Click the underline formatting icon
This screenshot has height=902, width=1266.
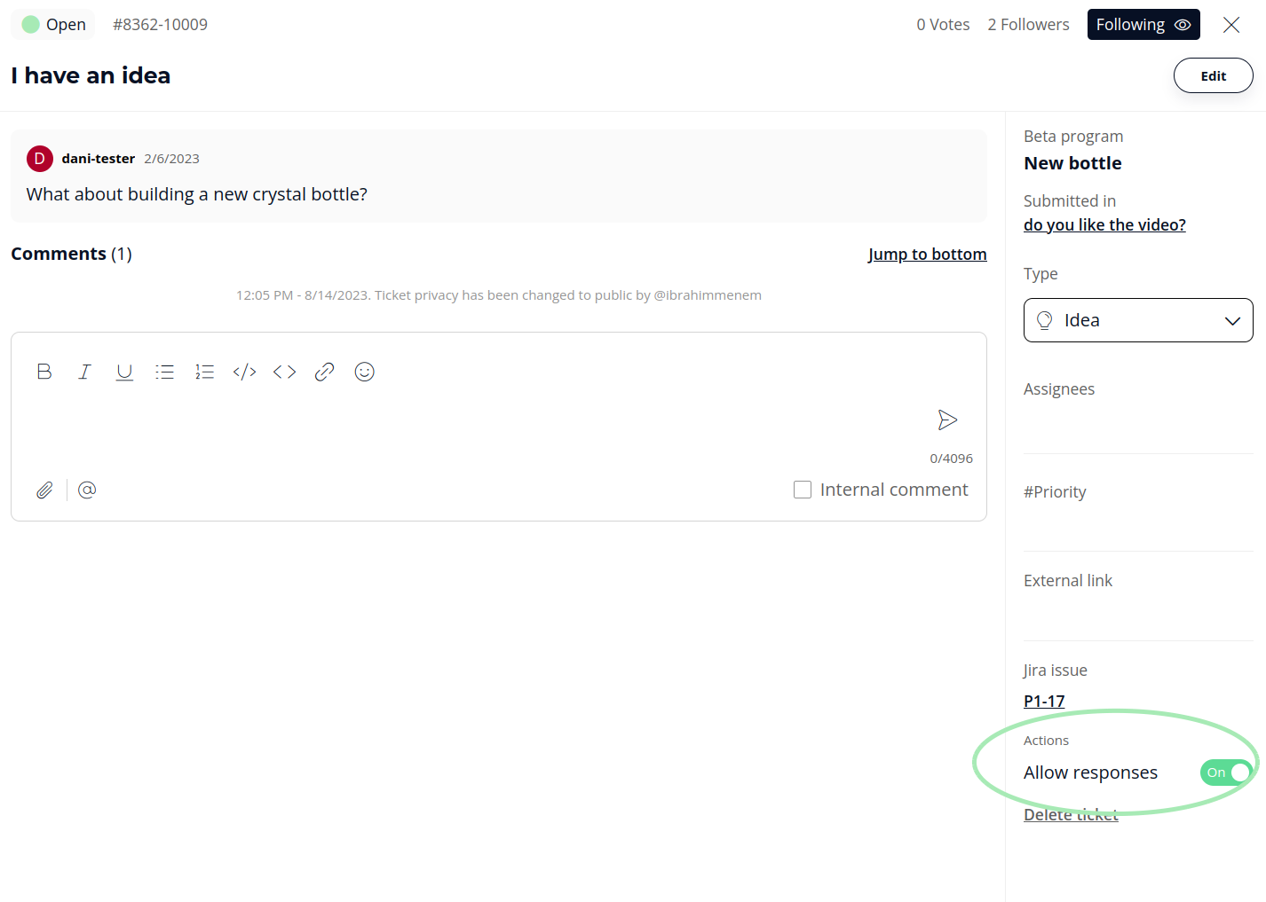(124, 372)
